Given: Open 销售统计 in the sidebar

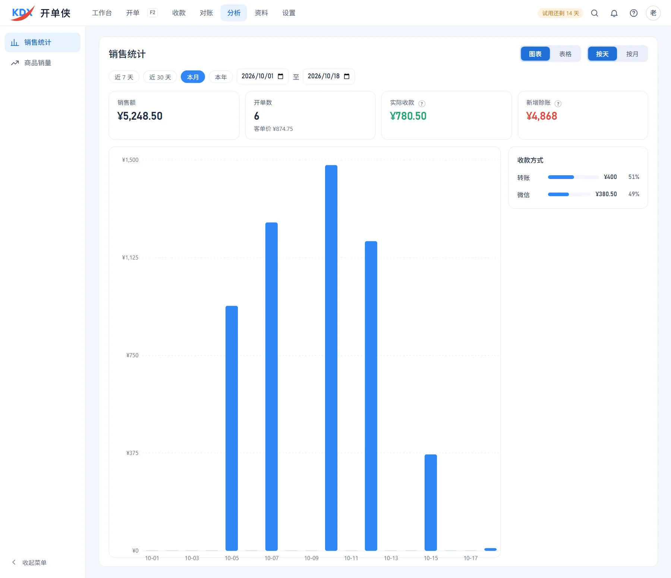Looking at the screenshot, I should pos(42,43).
